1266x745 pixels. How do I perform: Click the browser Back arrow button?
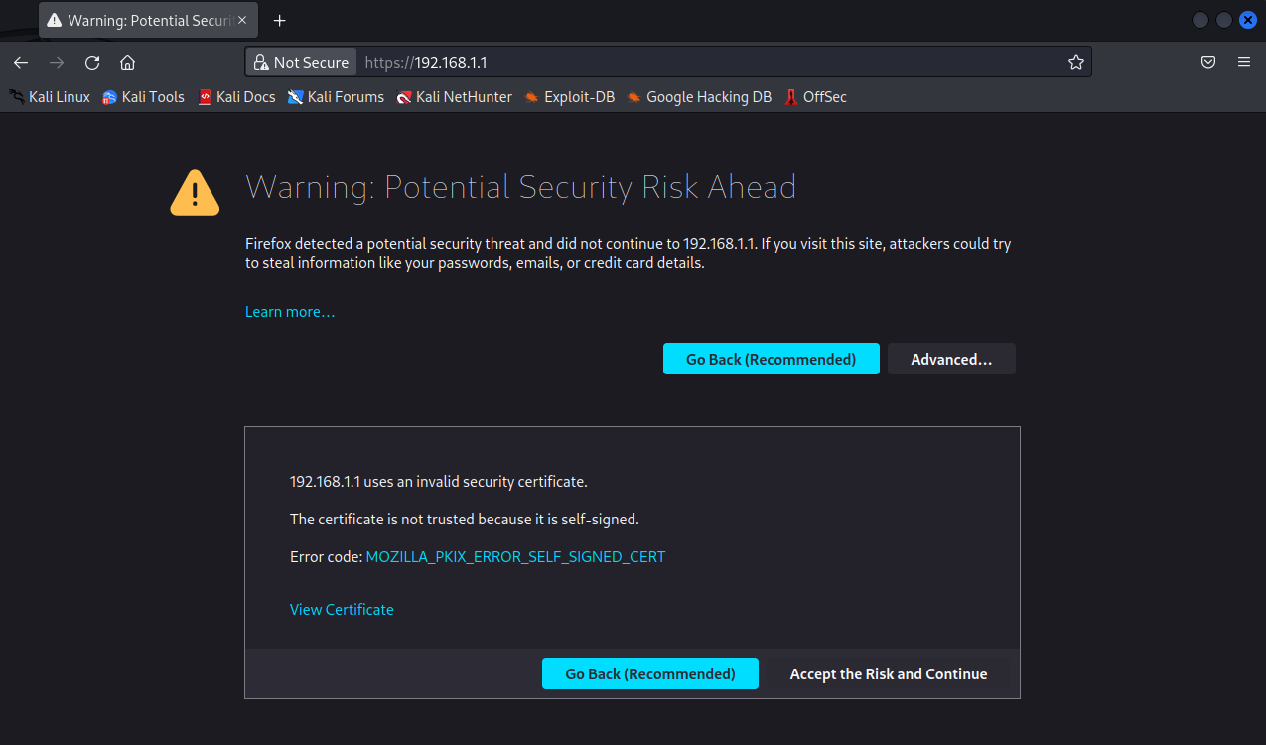[x=21, y=62]
